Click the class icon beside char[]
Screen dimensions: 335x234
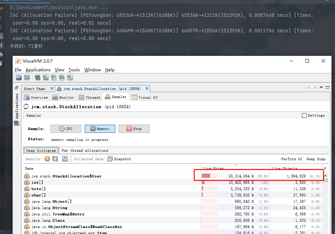click(27, 195)
